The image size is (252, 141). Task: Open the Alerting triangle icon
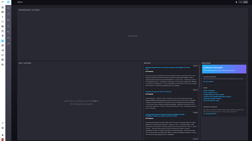(8, 26)
